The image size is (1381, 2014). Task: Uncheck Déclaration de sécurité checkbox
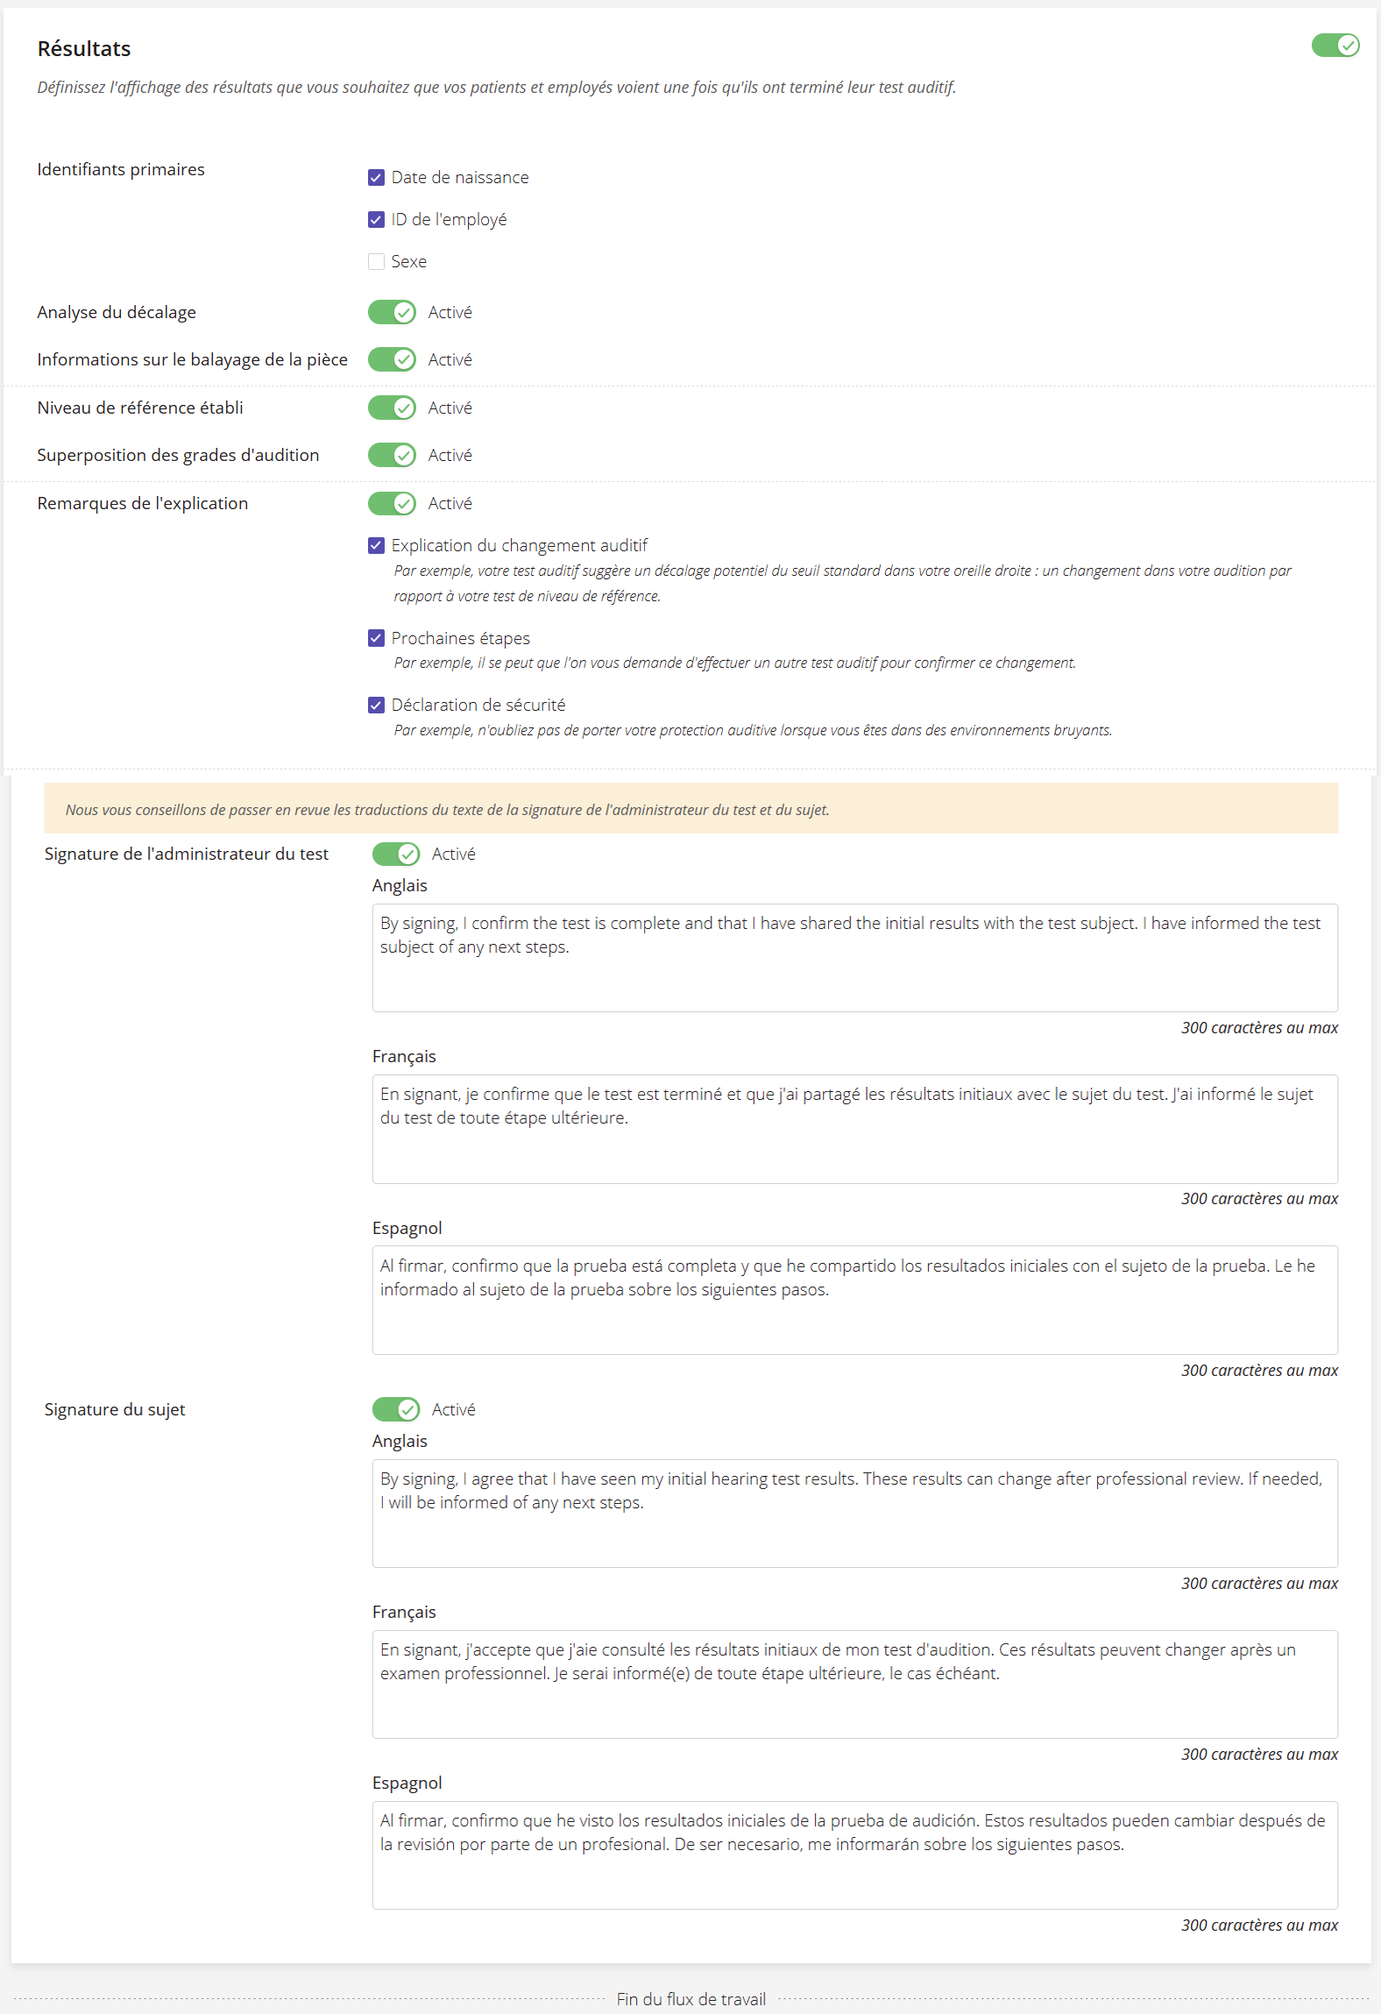tap(376, 706)
